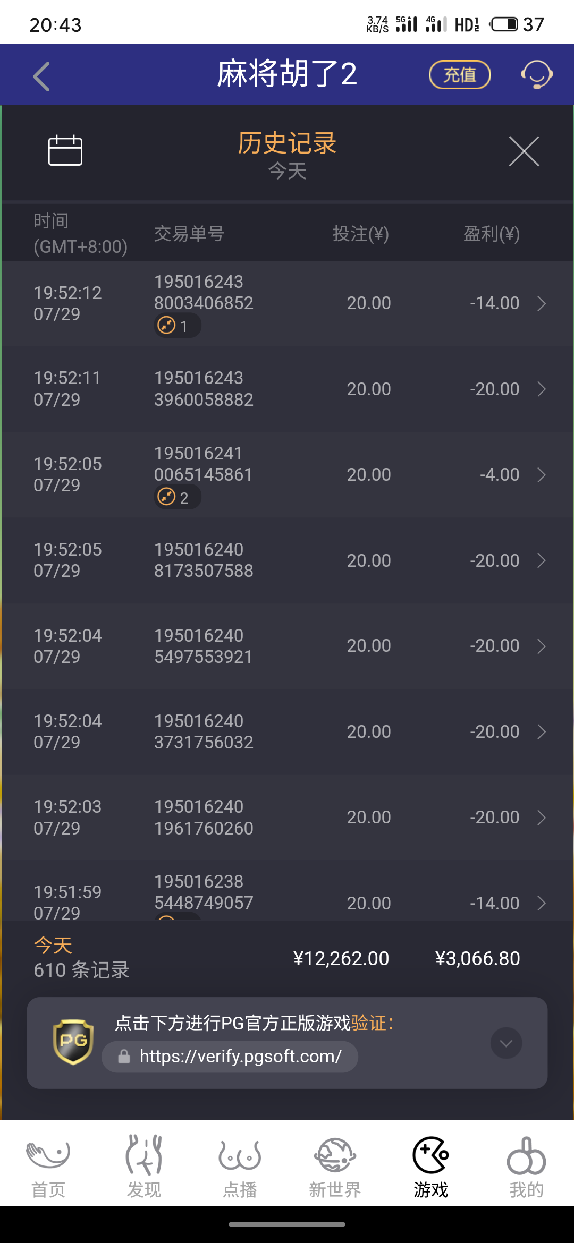Expand details for the 19:52:12 record
This screenshot has height=1243, width=574.
point(541,304)
